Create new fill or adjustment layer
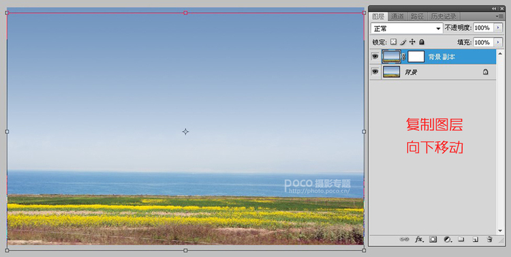 (x=448, y=239)
